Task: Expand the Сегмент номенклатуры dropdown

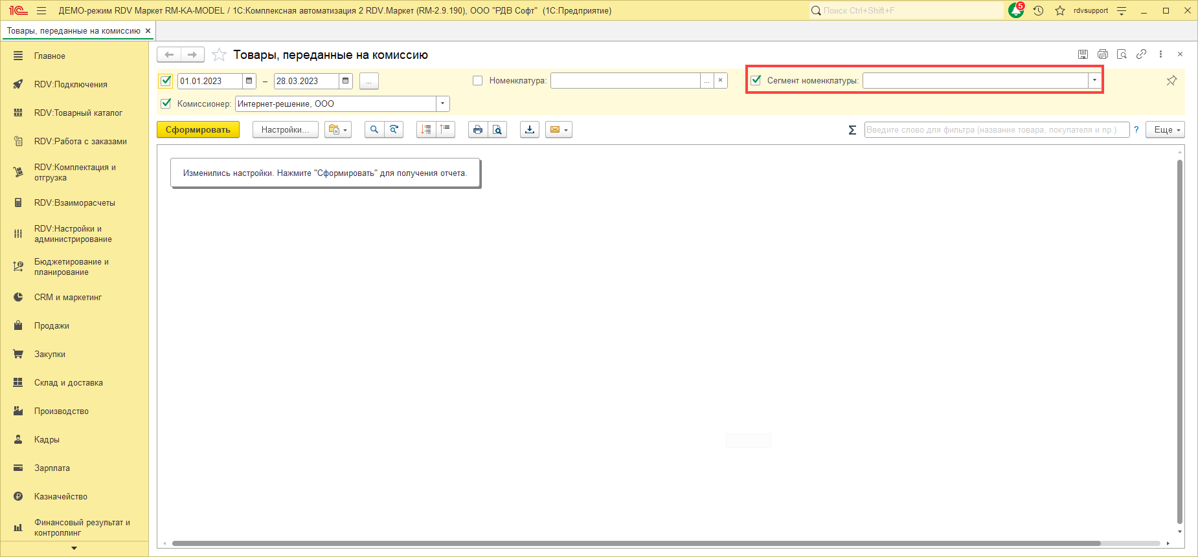Action: tap(1094, 81)
